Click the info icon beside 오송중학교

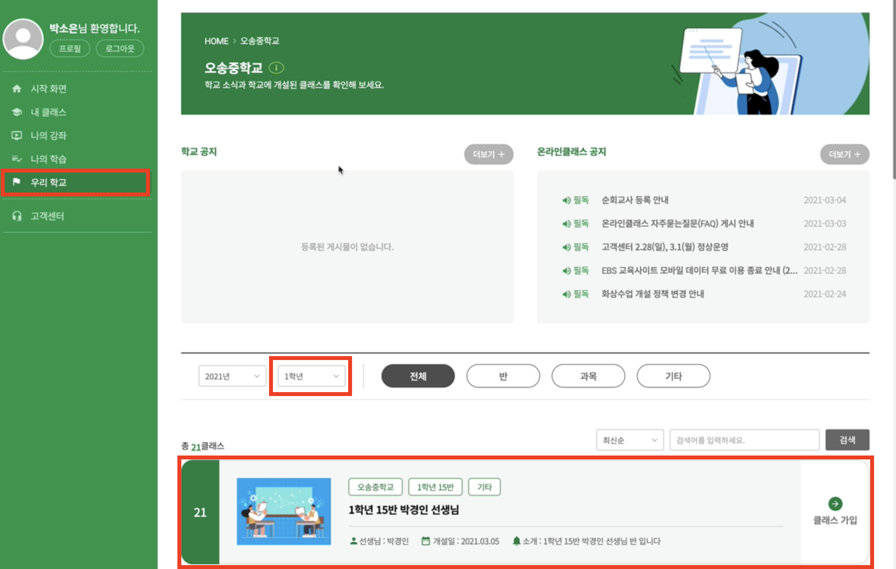tap(276, 68)
